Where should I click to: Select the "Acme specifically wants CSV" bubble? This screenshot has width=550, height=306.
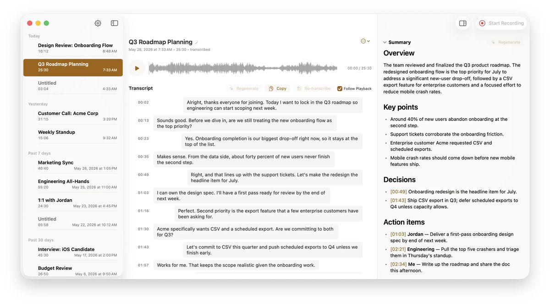(x=246, y=232)
